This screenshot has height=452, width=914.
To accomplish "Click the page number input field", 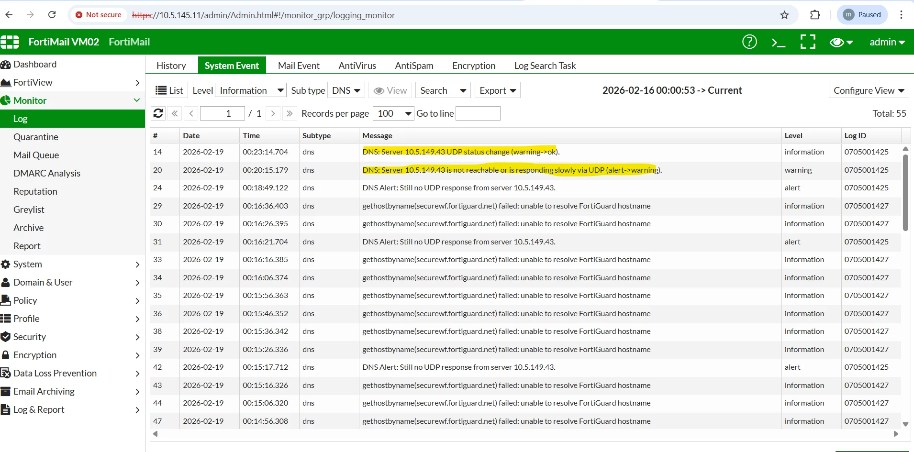I will [223, 113].
